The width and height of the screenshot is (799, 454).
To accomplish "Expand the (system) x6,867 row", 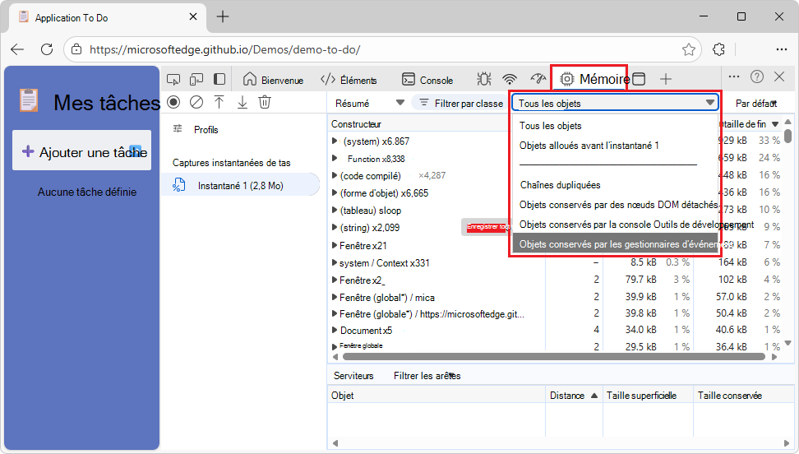I will coord(335,141).
